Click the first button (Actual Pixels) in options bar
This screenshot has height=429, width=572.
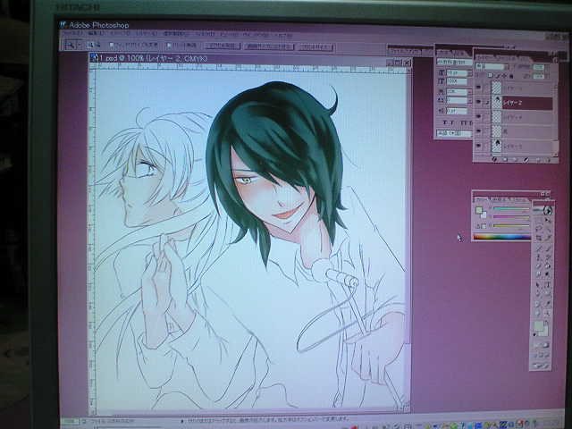click(222, 46)
